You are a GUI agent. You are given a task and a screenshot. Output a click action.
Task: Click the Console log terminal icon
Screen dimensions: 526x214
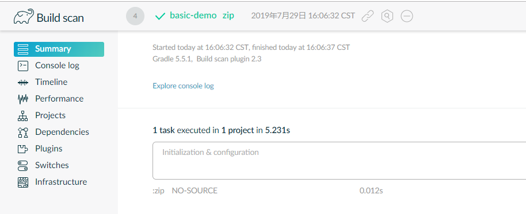tap(23, 65)
